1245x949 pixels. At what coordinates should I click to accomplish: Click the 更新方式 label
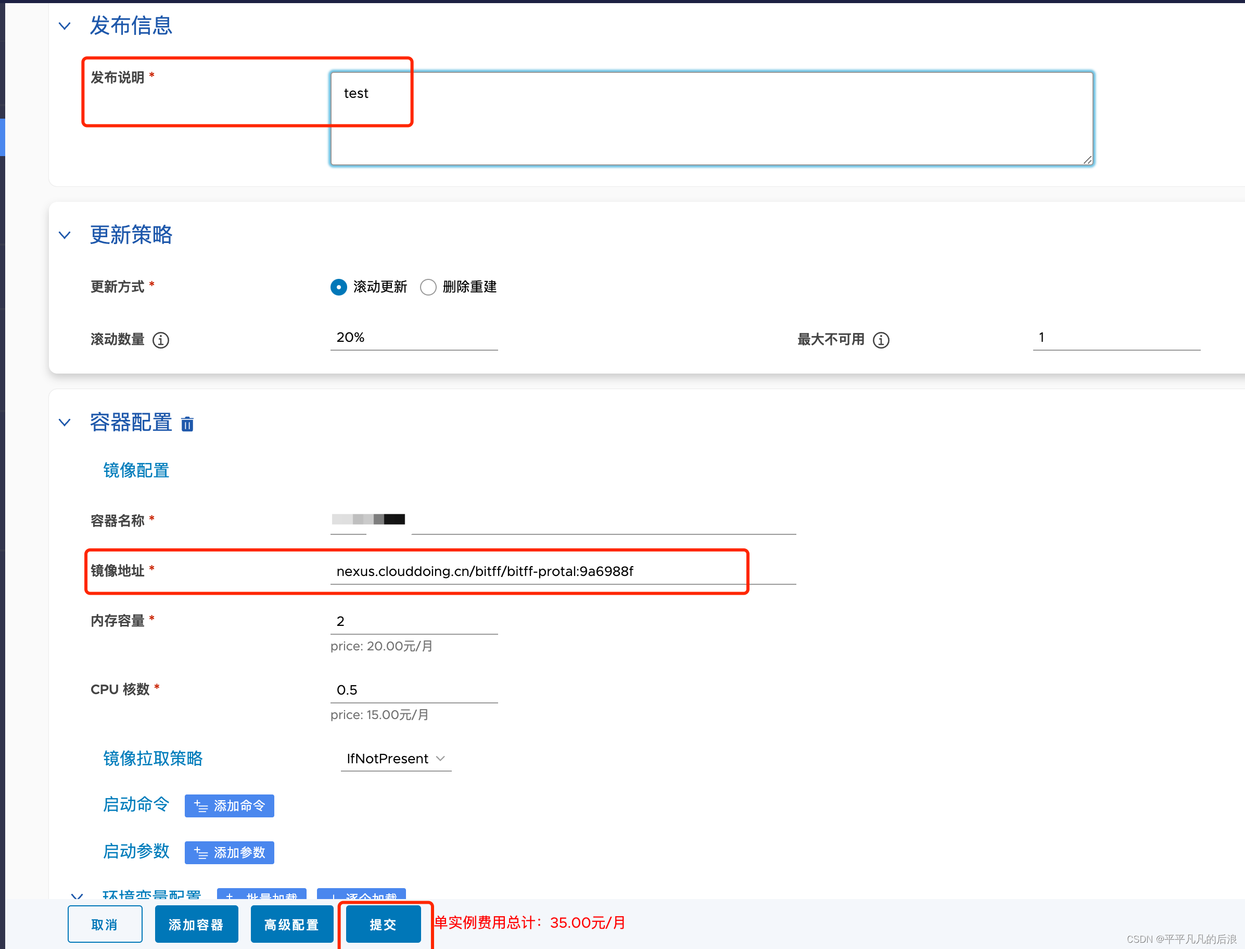(x=118, y=287)
